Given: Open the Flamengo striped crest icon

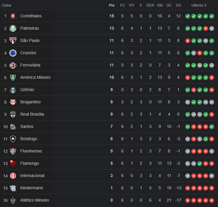Looking at the screenshot, I should point(13,163).
